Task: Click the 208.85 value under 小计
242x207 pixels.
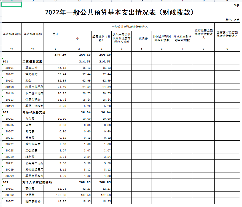Action: (79, 182)
